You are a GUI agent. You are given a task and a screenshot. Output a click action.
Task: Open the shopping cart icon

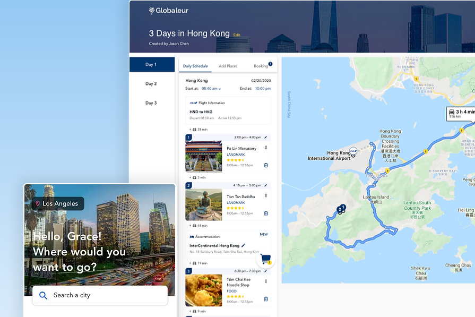tap(265, 260)
